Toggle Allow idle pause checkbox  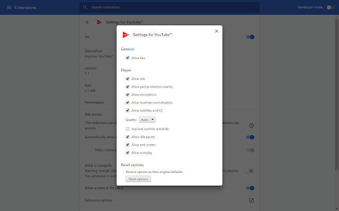[x=127, y=137]
